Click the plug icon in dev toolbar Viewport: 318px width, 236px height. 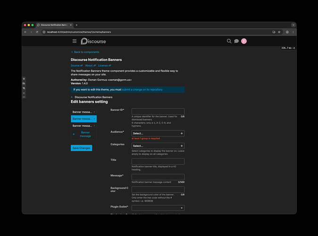pyautogui.click(x=24, y=79)
